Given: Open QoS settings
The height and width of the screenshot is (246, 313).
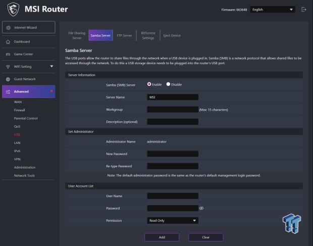Looking at the screenshot, I should (x=17, y=127).
